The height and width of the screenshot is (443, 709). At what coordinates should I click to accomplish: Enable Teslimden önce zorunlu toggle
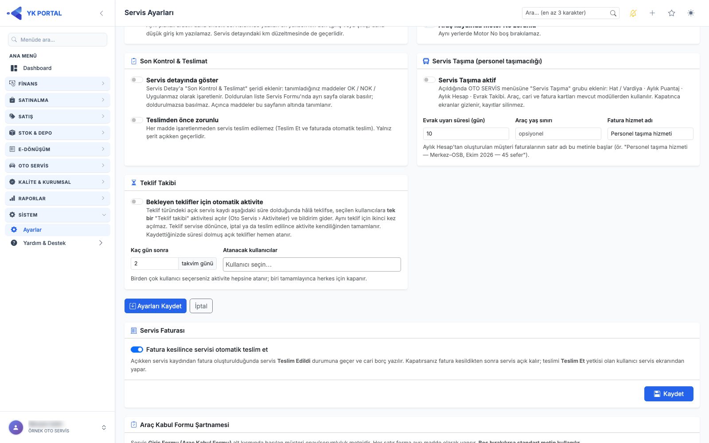pyautogui.click(x=137, y=120)
